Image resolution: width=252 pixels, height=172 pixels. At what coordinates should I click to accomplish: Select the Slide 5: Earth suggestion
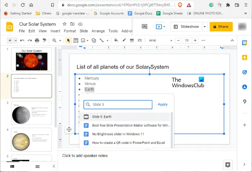coord(125,117)
